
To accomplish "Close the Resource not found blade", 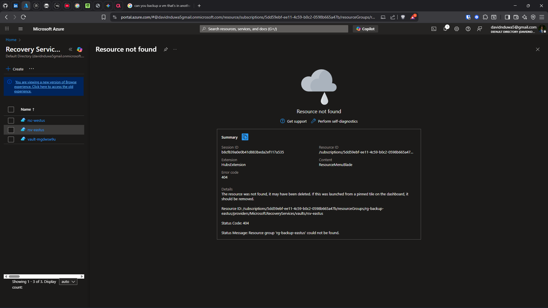I will [538, 49].
